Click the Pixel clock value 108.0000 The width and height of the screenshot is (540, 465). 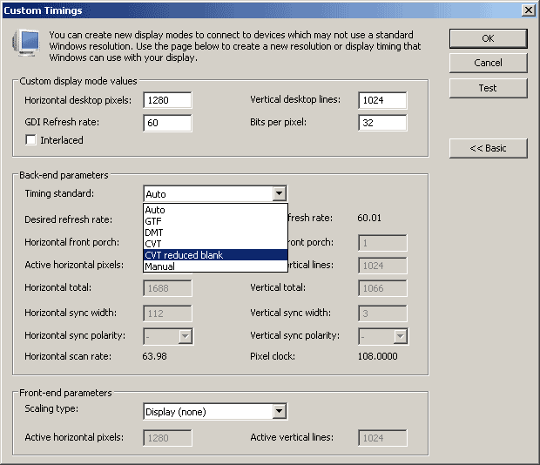point(377,356)
